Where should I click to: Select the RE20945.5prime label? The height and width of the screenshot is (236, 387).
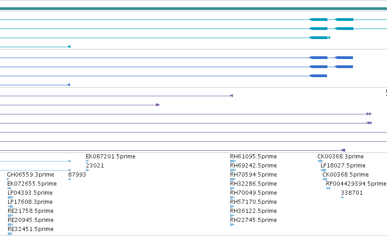(x=30, y=220)
